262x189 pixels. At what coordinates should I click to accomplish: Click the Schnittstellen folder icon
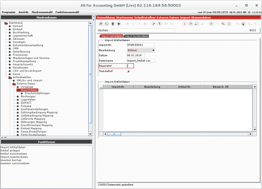click(x=10, y=77)
